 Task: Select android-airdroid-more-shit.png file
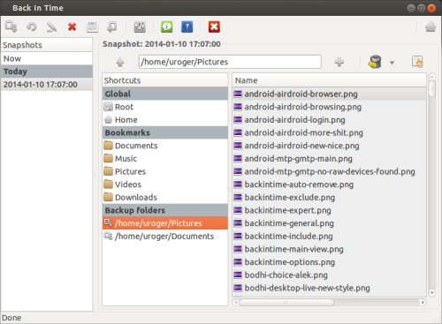click(x=329, y=132)
